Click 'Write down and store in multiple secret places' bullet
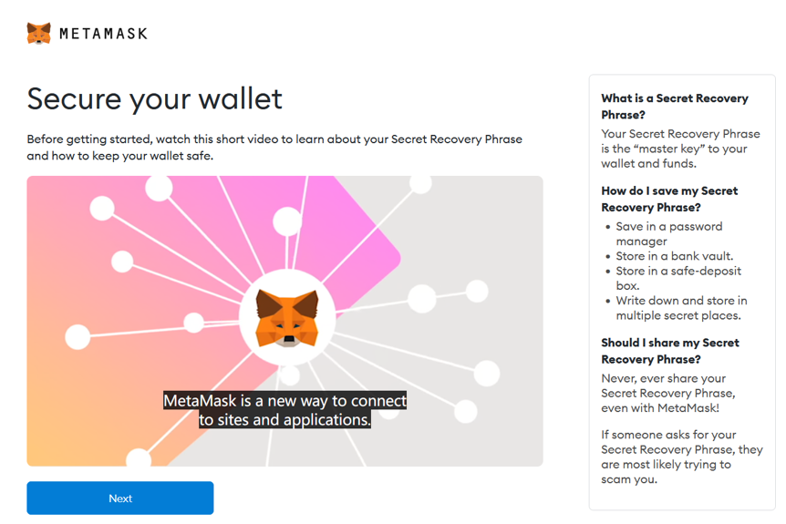Viewport: 786px width, 524px height. (x=681, y=308)
